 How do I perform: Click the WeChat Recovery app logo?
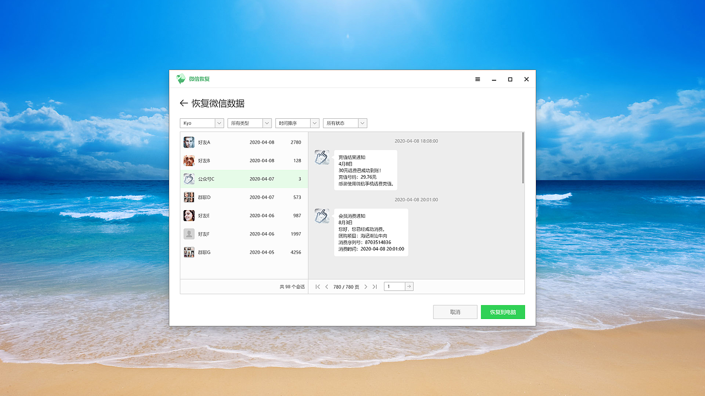[181, 79]
